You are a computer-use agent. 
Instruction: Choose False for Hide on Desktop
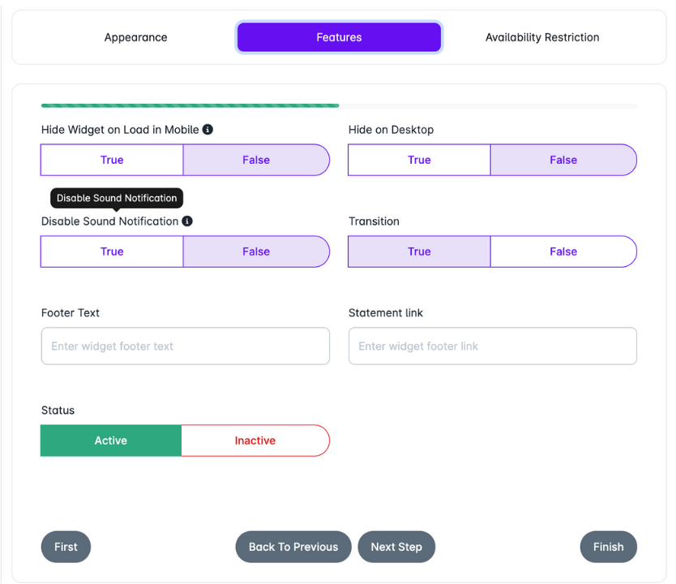coord(563,160)
